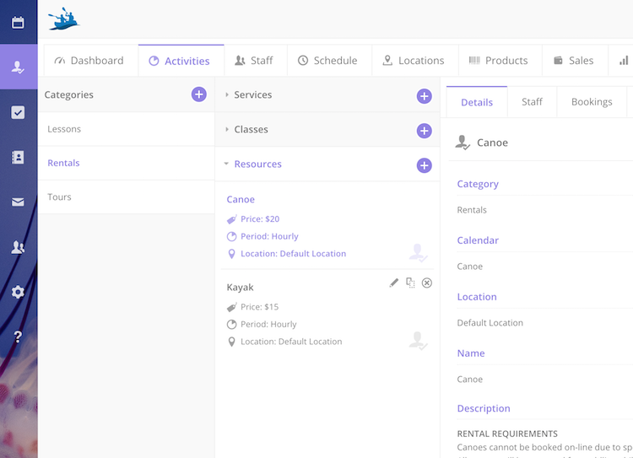Click the bar chart icon tab
633x458 pixels.
pos(624,61)
